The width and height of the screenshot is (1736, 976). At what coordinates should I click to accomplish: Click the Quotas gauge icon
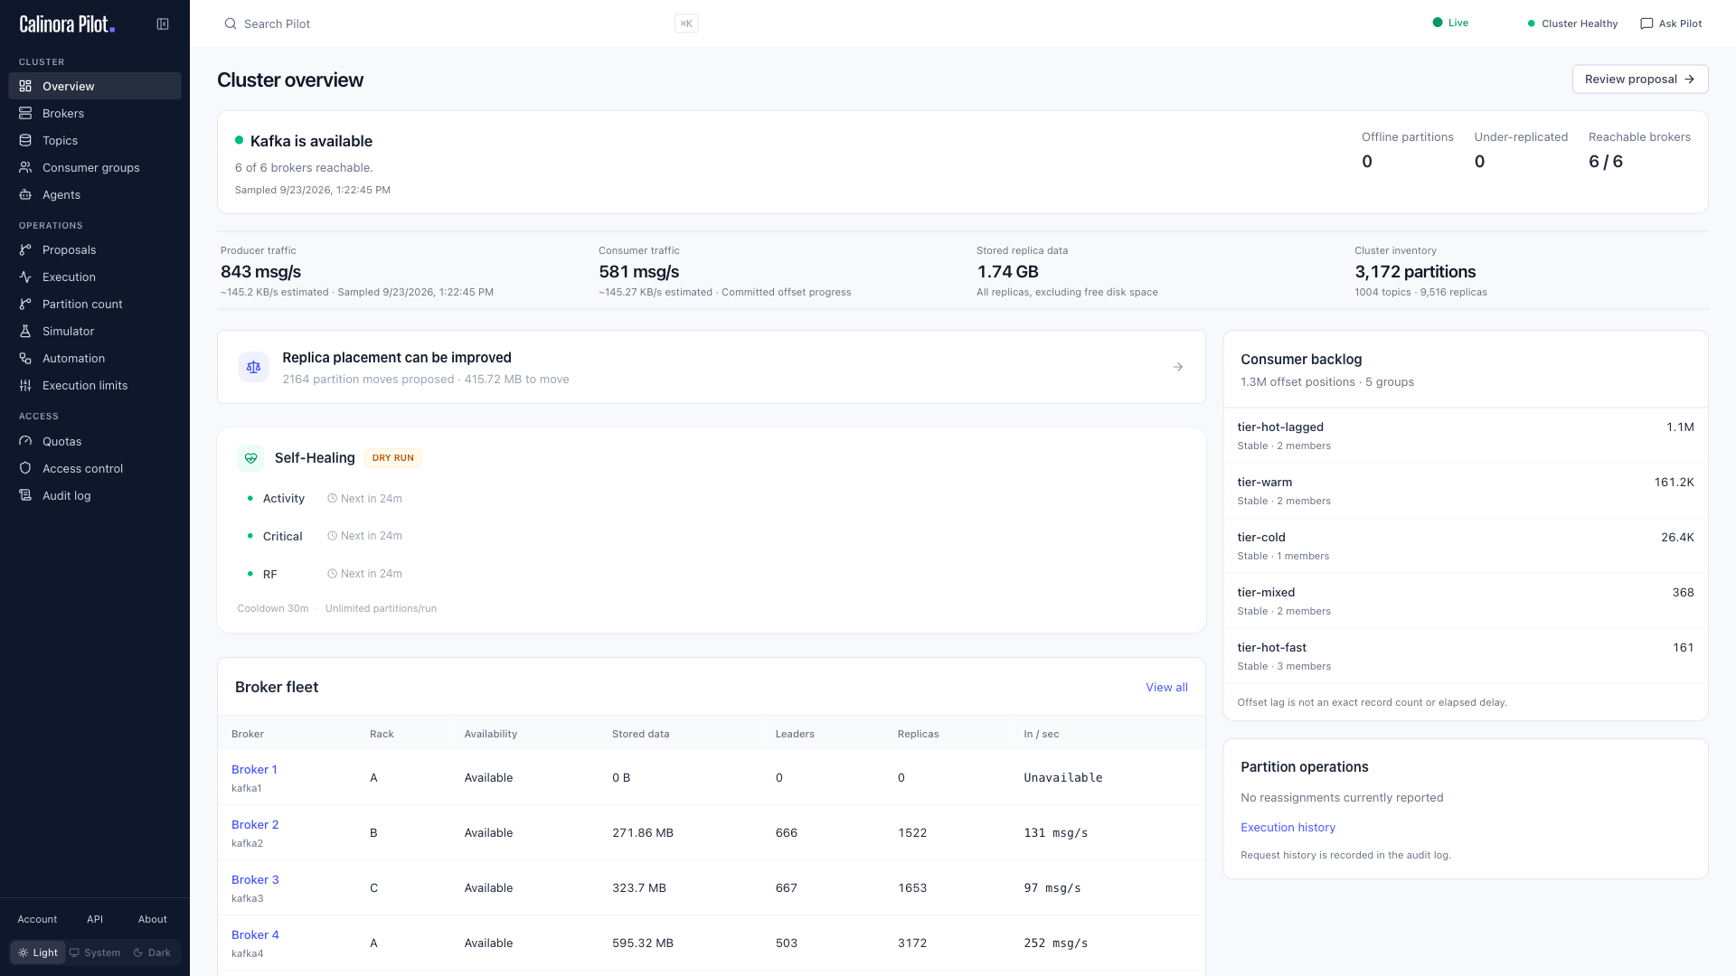25,441
